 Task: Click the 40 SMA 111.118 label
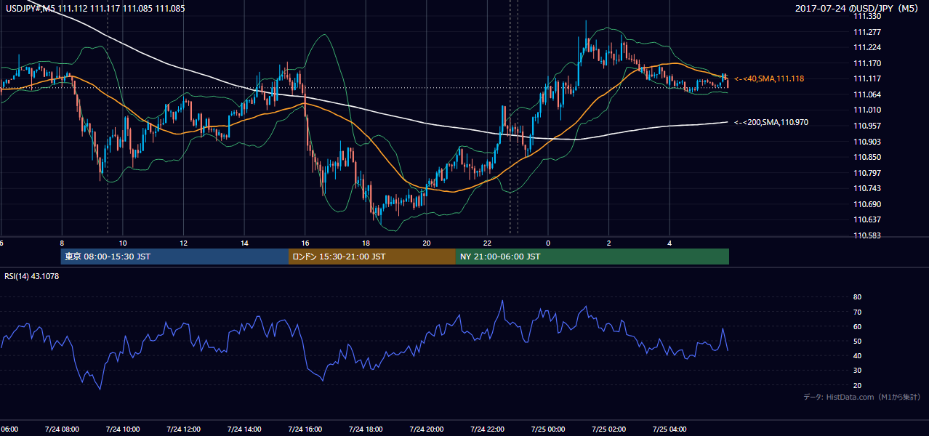click(x=769, y=78)
